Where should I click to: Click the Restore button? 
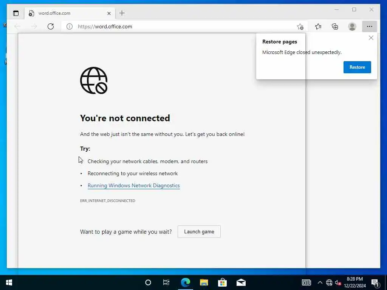[357, 67]
